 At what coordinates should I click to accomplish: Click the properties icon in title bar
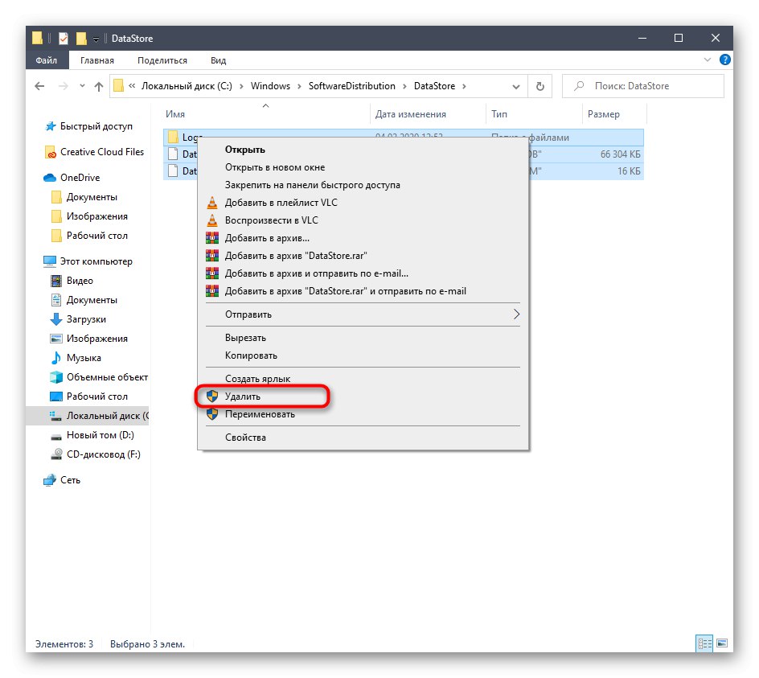tap(64, 39)
